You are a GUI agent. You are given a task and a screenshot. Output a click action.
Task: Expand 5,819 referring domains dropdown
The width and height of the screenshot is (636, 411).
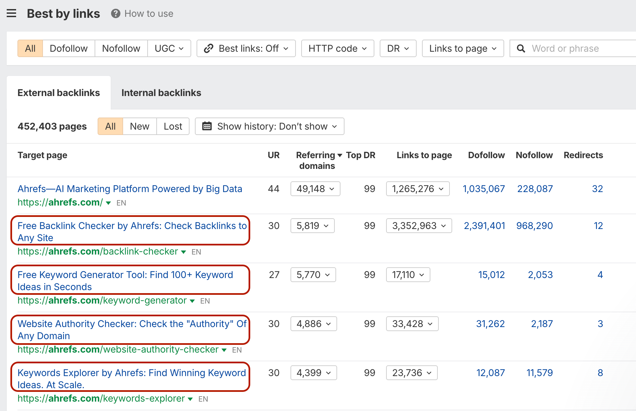tap(313, 226)
